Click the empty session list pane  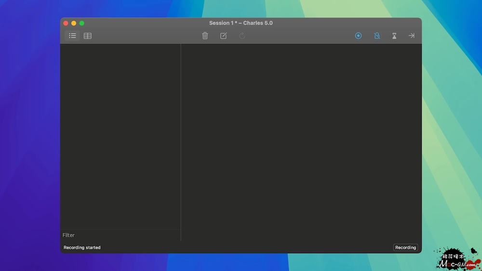pos(120,135)
